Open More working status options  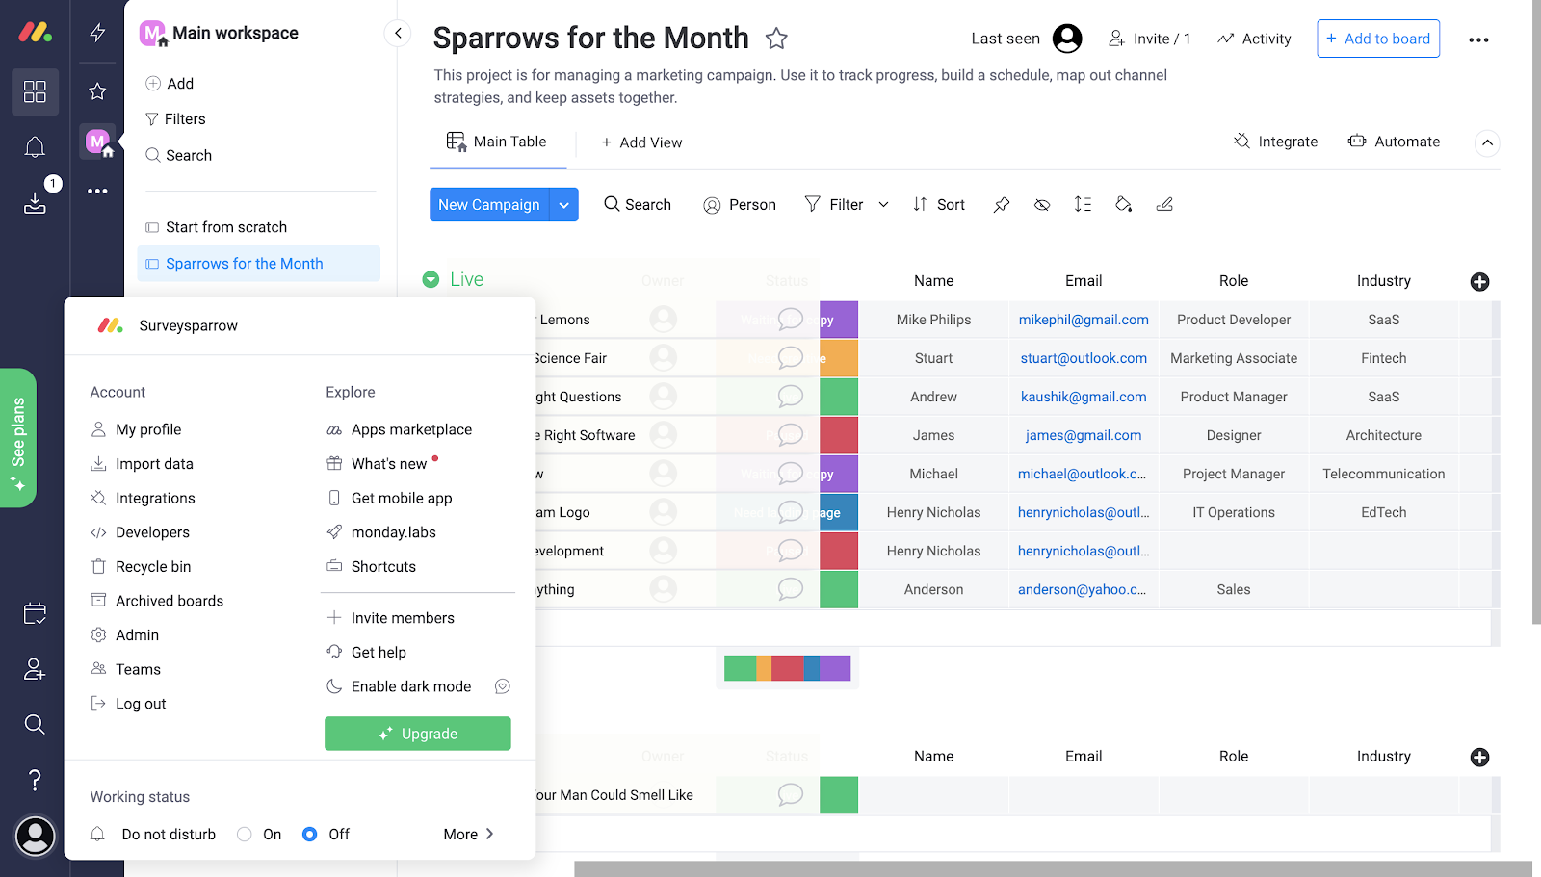[469, 835]
